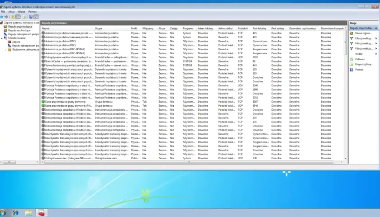Sort by the Port lokalny column header
Screen dimensions: 380x217
(x=259, y=28)
